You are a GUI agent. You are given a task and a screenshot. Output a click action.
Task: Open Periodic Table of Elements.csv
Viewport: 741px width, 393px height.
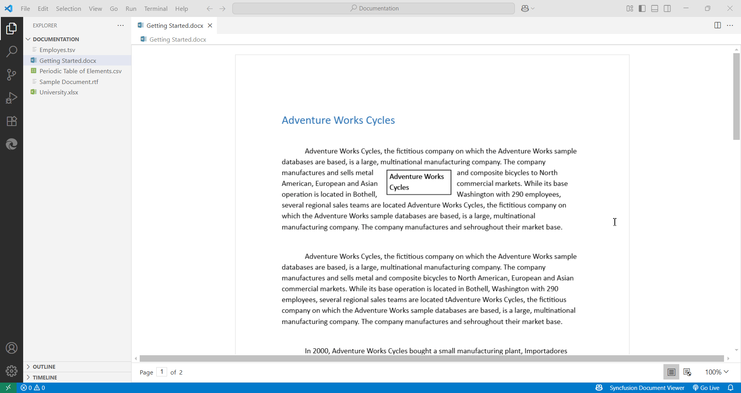tap(77, 71)
